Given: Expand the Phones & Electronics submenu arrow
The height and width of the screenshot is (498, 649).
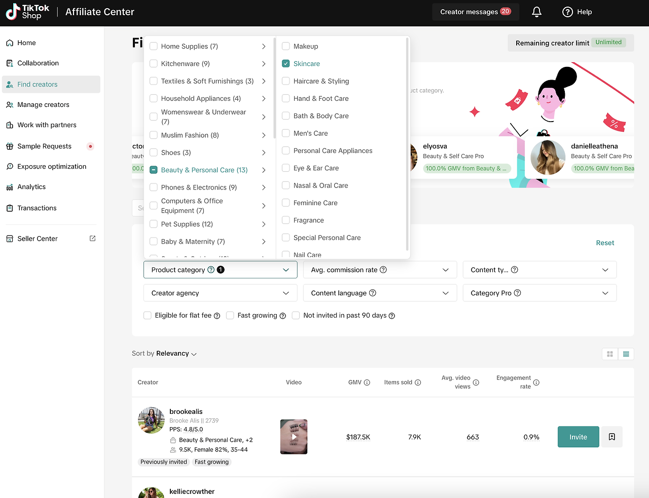Looking at the screenshot, I should tap(264, 187).
